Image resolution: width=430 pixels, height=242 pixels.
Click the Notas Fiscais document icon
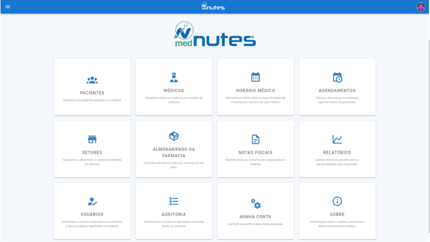tap(255, 139)
